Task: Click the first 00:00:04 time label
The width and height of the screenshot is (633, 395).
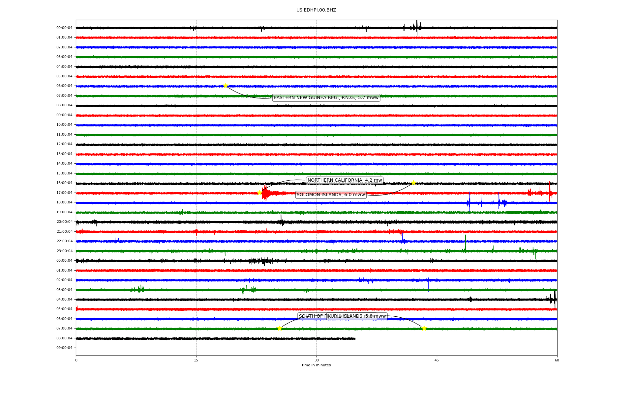Action: tap(64, 28)
